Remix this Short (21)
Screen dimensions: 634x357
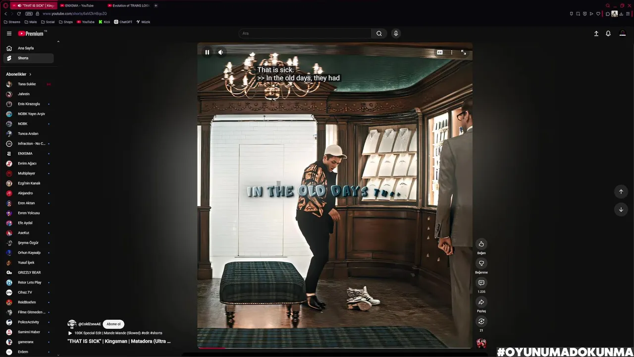tap(481, 321)
